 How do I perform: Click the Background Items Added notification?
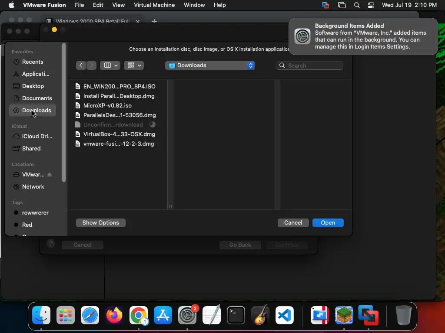click(363, 36)
